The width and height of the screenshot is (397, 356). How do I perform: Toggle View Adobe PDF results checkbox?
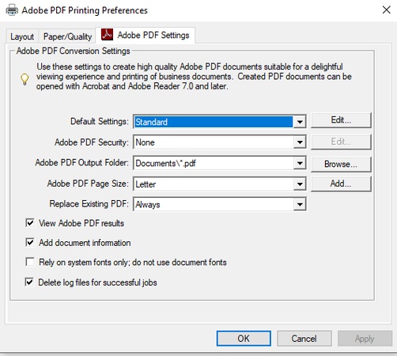(x=30, y=223)
